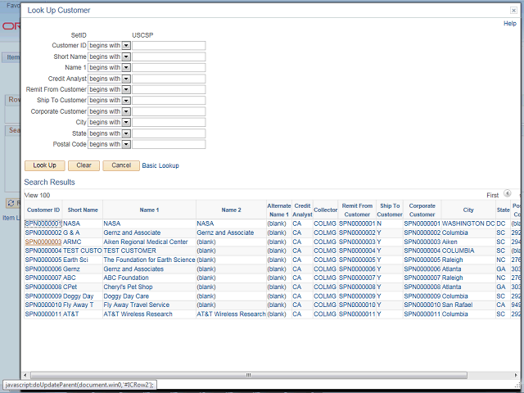Sort by State column header
This screenshot has height=393, width=524.
point(503,210)
